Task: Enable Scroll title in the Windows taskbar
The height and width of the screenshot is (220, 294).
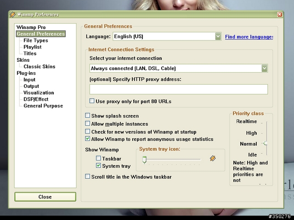Action: point(87,176)
